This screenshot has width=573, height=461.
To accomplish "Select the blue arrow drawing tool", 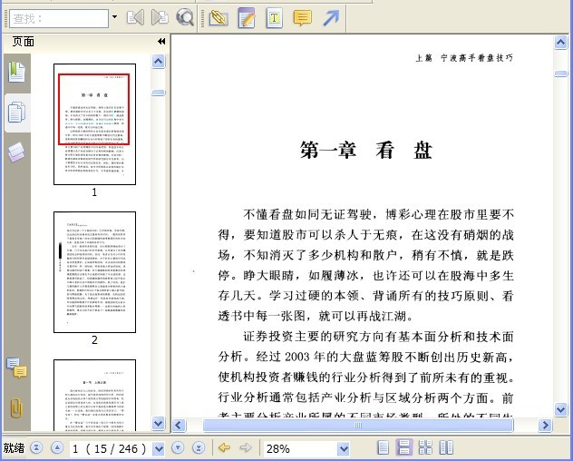I will pos(331,18).
